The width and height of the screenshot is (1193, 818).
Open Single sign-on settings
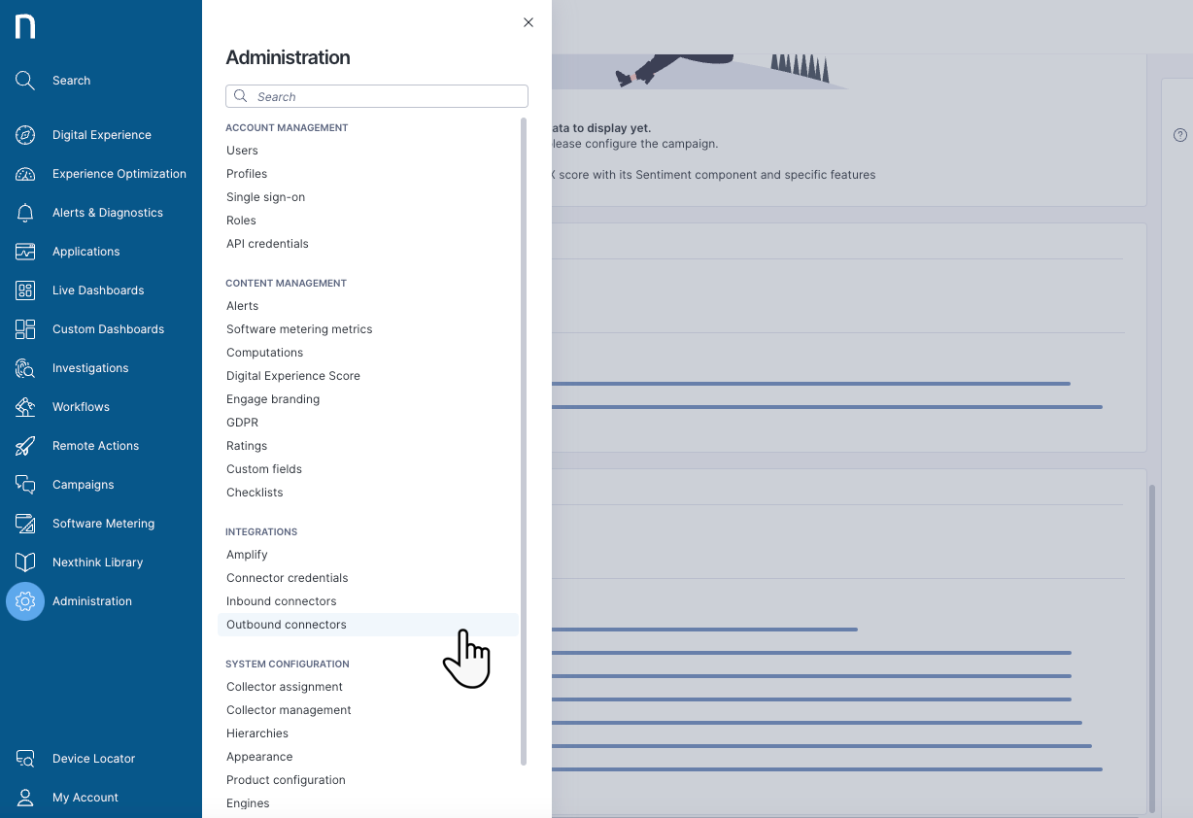tap(266, 197)
